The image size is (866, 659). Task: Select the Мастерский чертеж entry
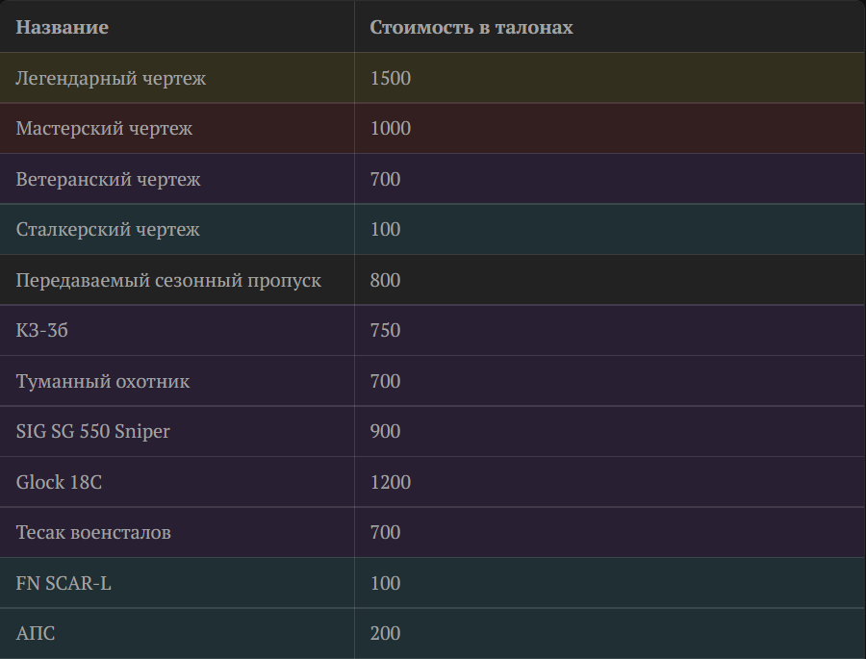click(104, 128)
